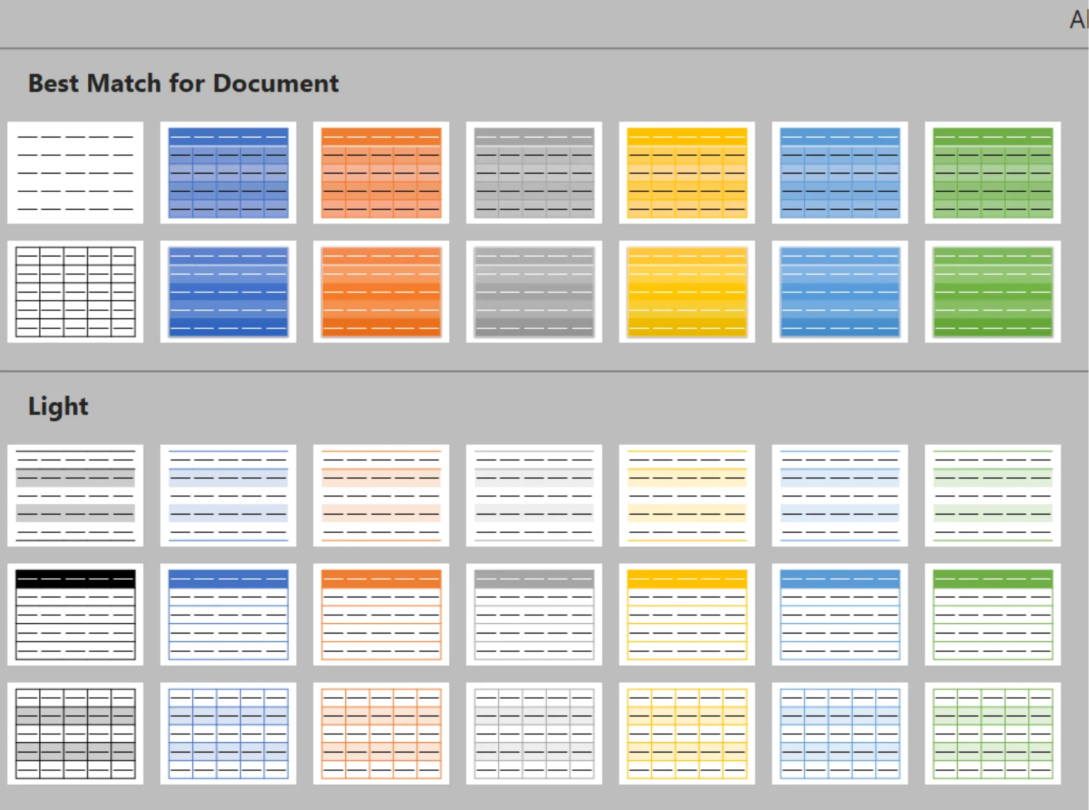The height and width of the screenshot is (810, 1089).
Task: Select the plain no-style table thumbnail
Action: tap(75, 173)
